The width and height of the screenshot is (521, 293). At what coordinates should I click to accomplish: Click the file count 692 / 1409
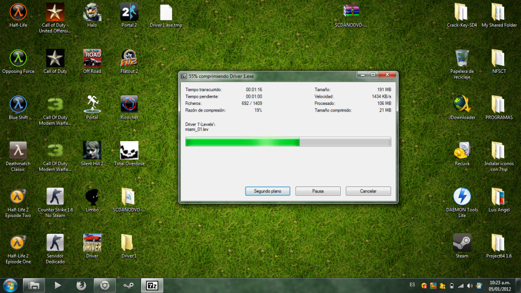pyautogui.click(x=252, y=103)
